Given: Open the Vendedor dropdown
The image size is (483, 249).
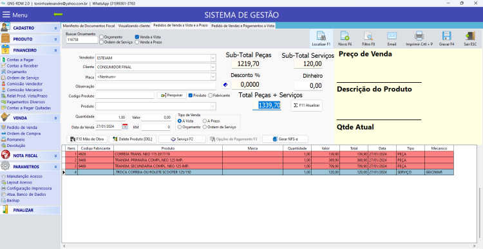Looking at the screenshot, I should coord(213,58).
